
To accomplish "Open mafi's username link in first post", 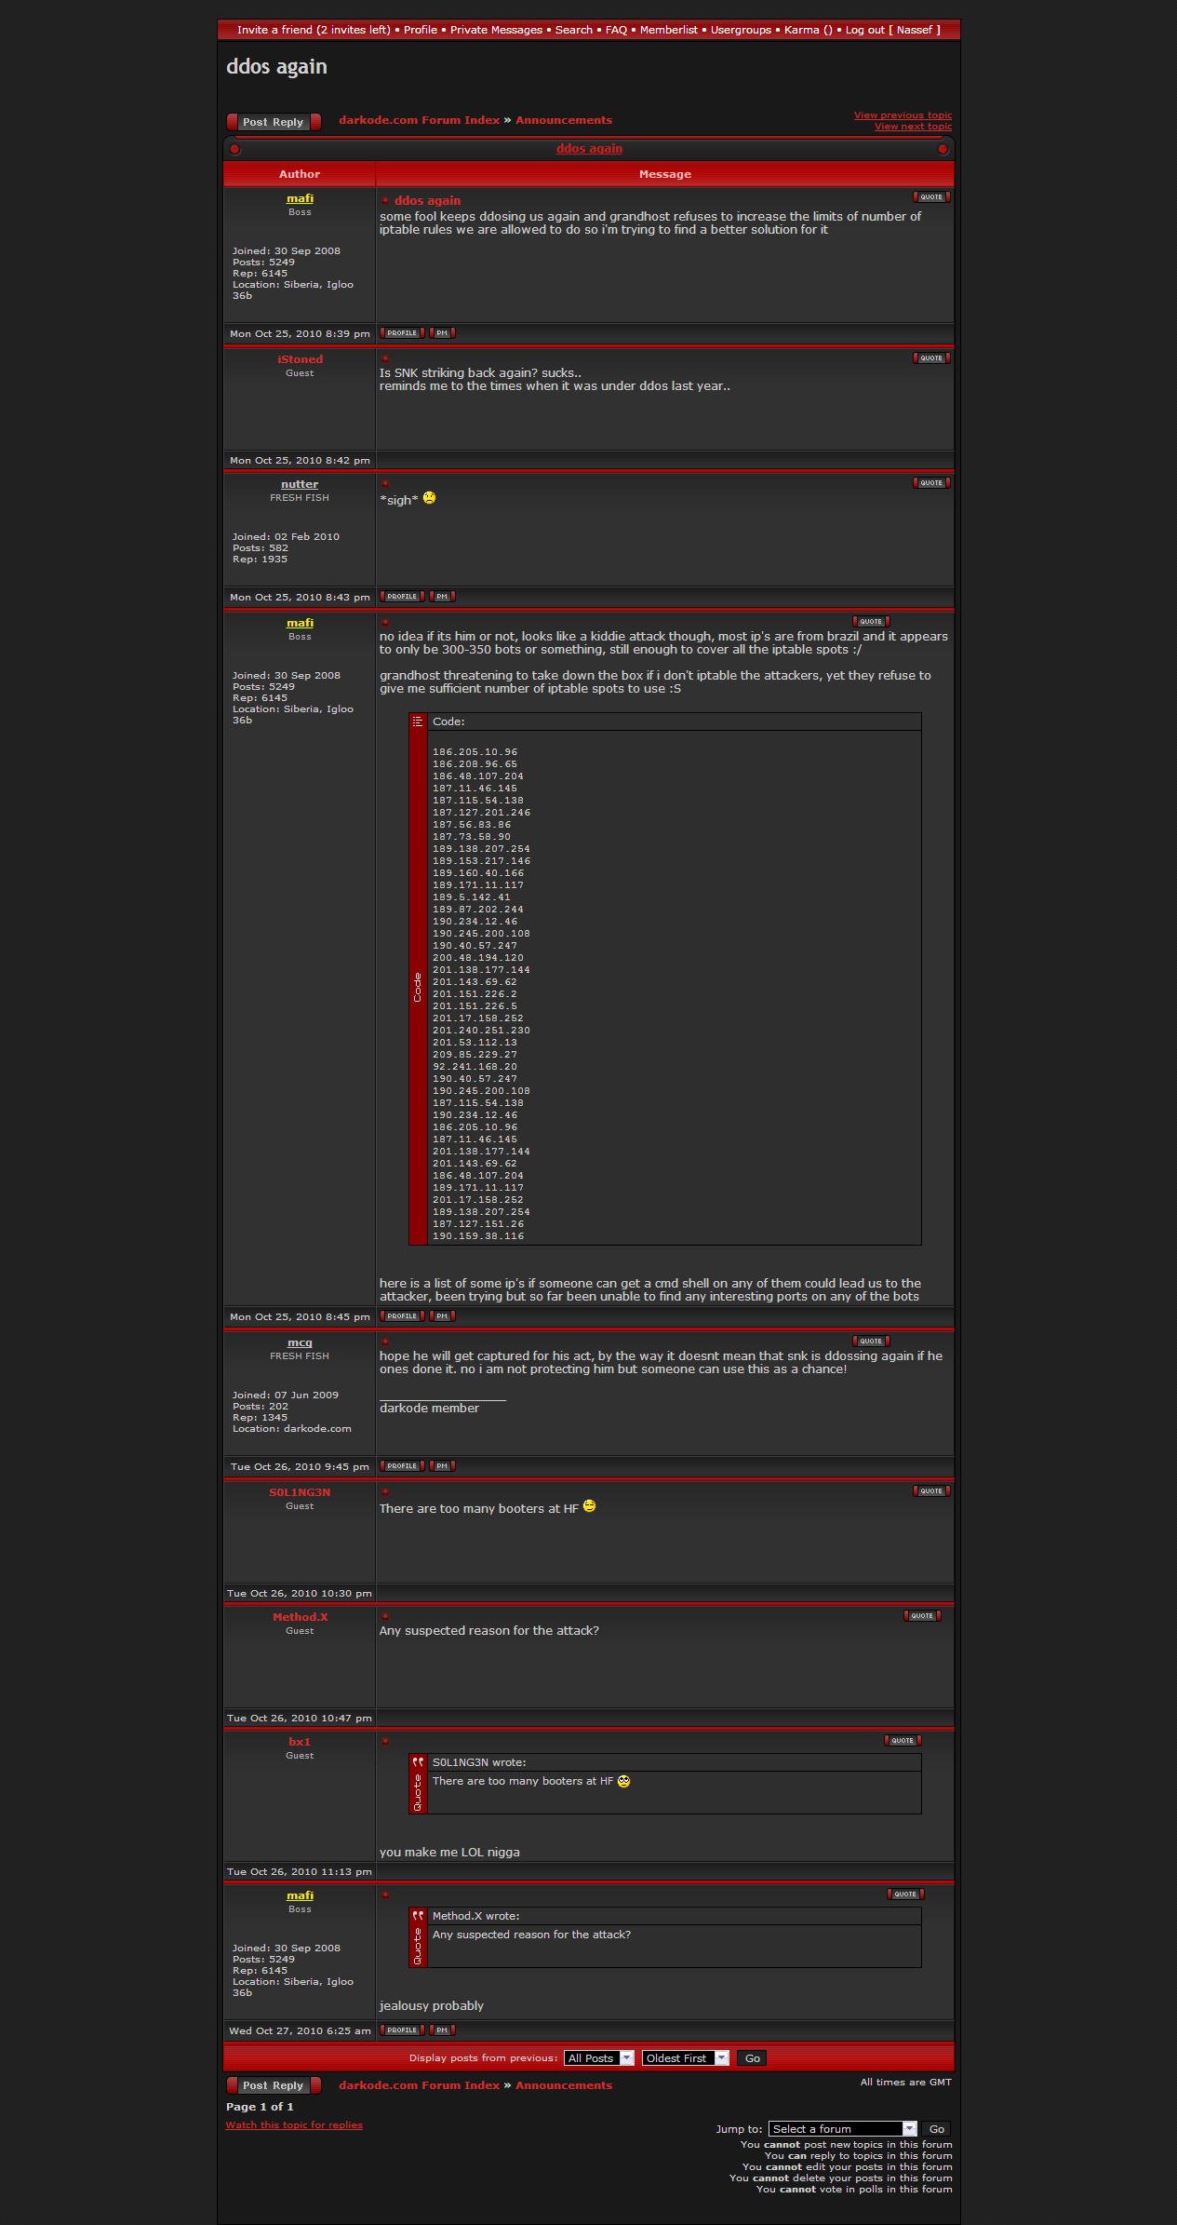I will (x=300, y=198).
